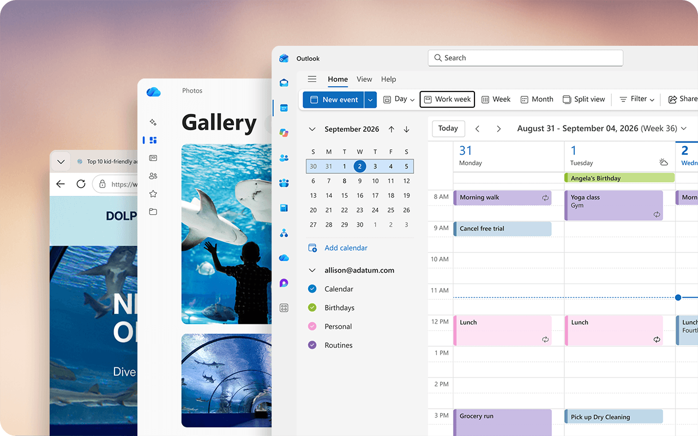This screenshot has width=698, height=436.
Task: Go to the previous week in the calendar
Action: [477, 129]
